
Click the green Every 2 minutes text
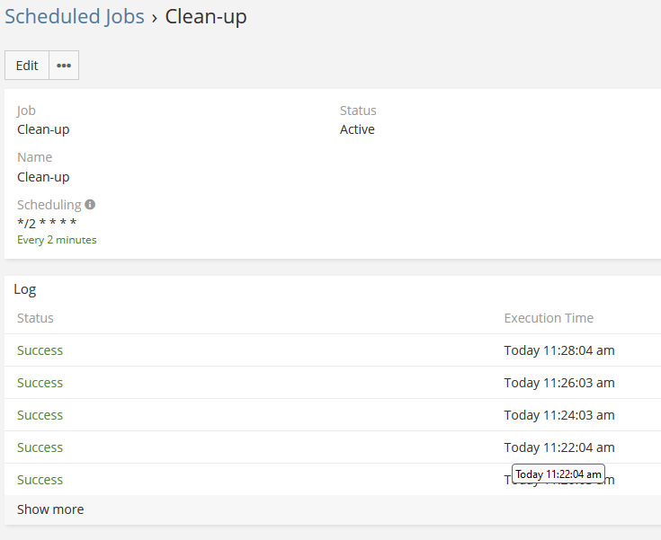pyautogui.click(x=57, y=240)
